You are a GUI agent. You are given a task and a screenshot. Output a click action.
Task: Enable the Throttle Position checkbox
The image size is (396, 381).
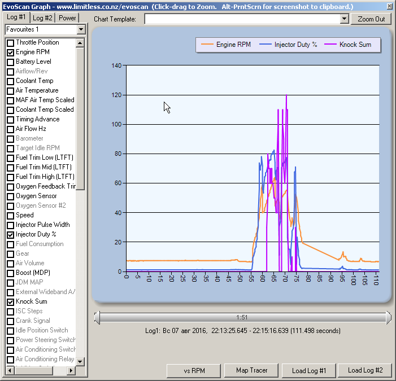10,43
